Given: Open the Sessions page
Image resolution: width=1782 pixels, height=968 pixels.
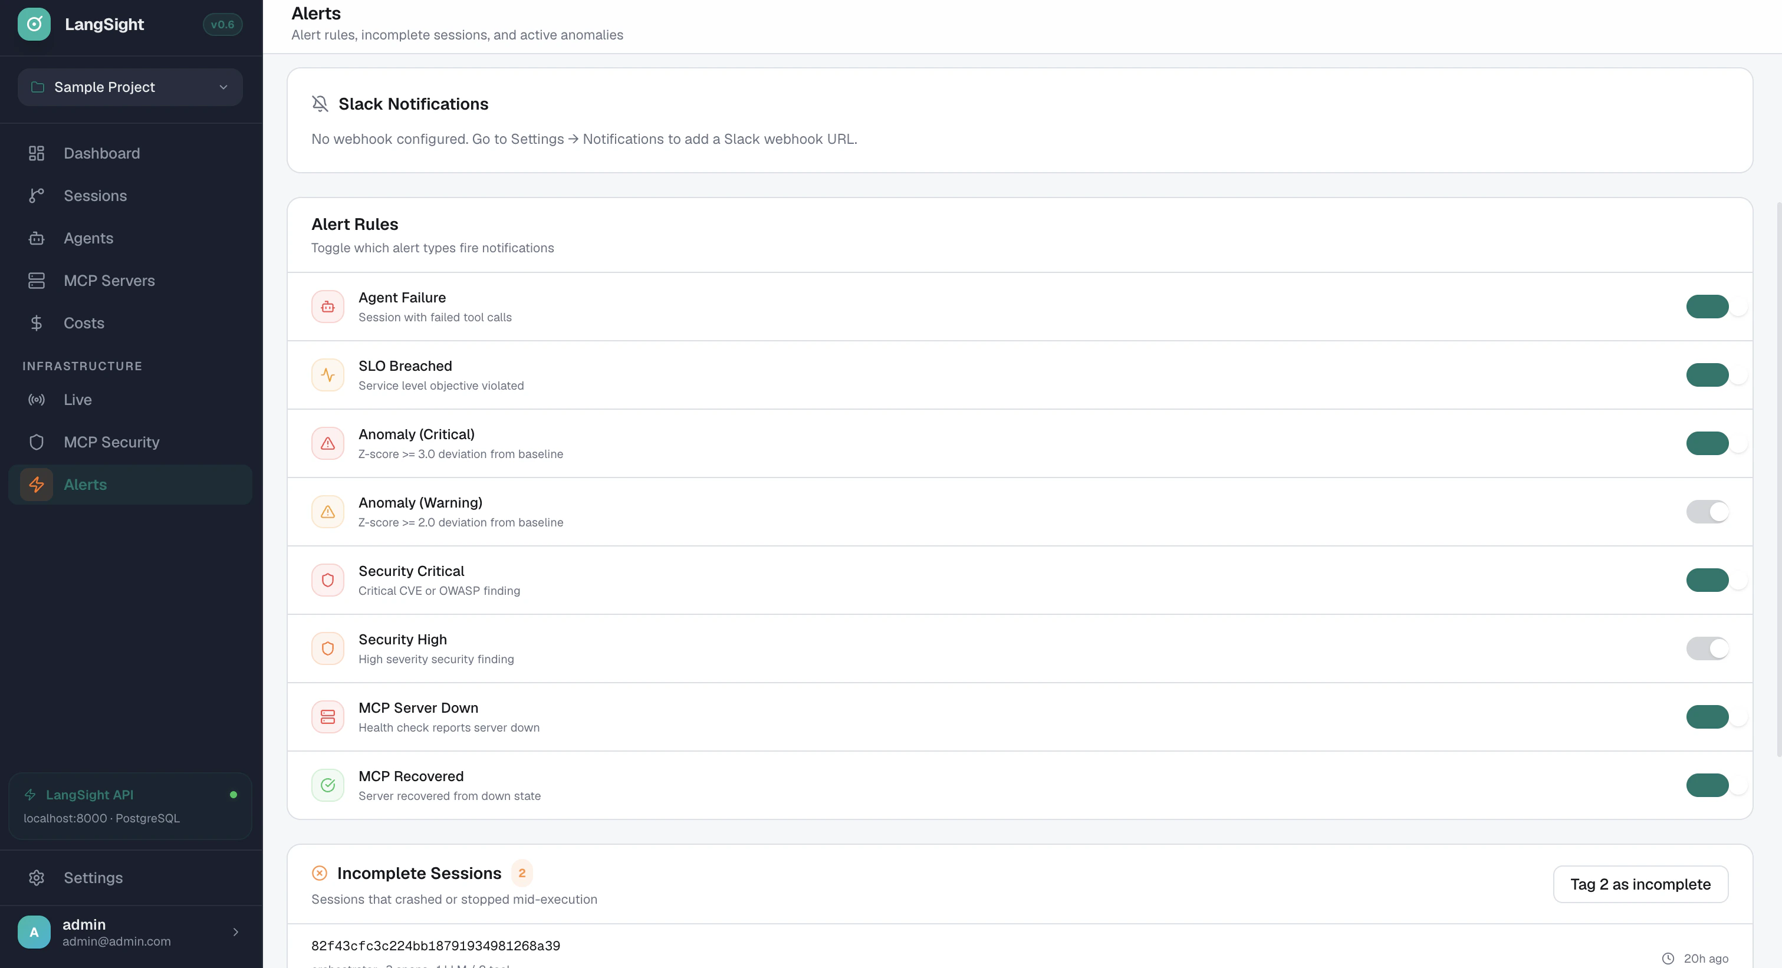Looking at the screenshot, I should point(130,196).
